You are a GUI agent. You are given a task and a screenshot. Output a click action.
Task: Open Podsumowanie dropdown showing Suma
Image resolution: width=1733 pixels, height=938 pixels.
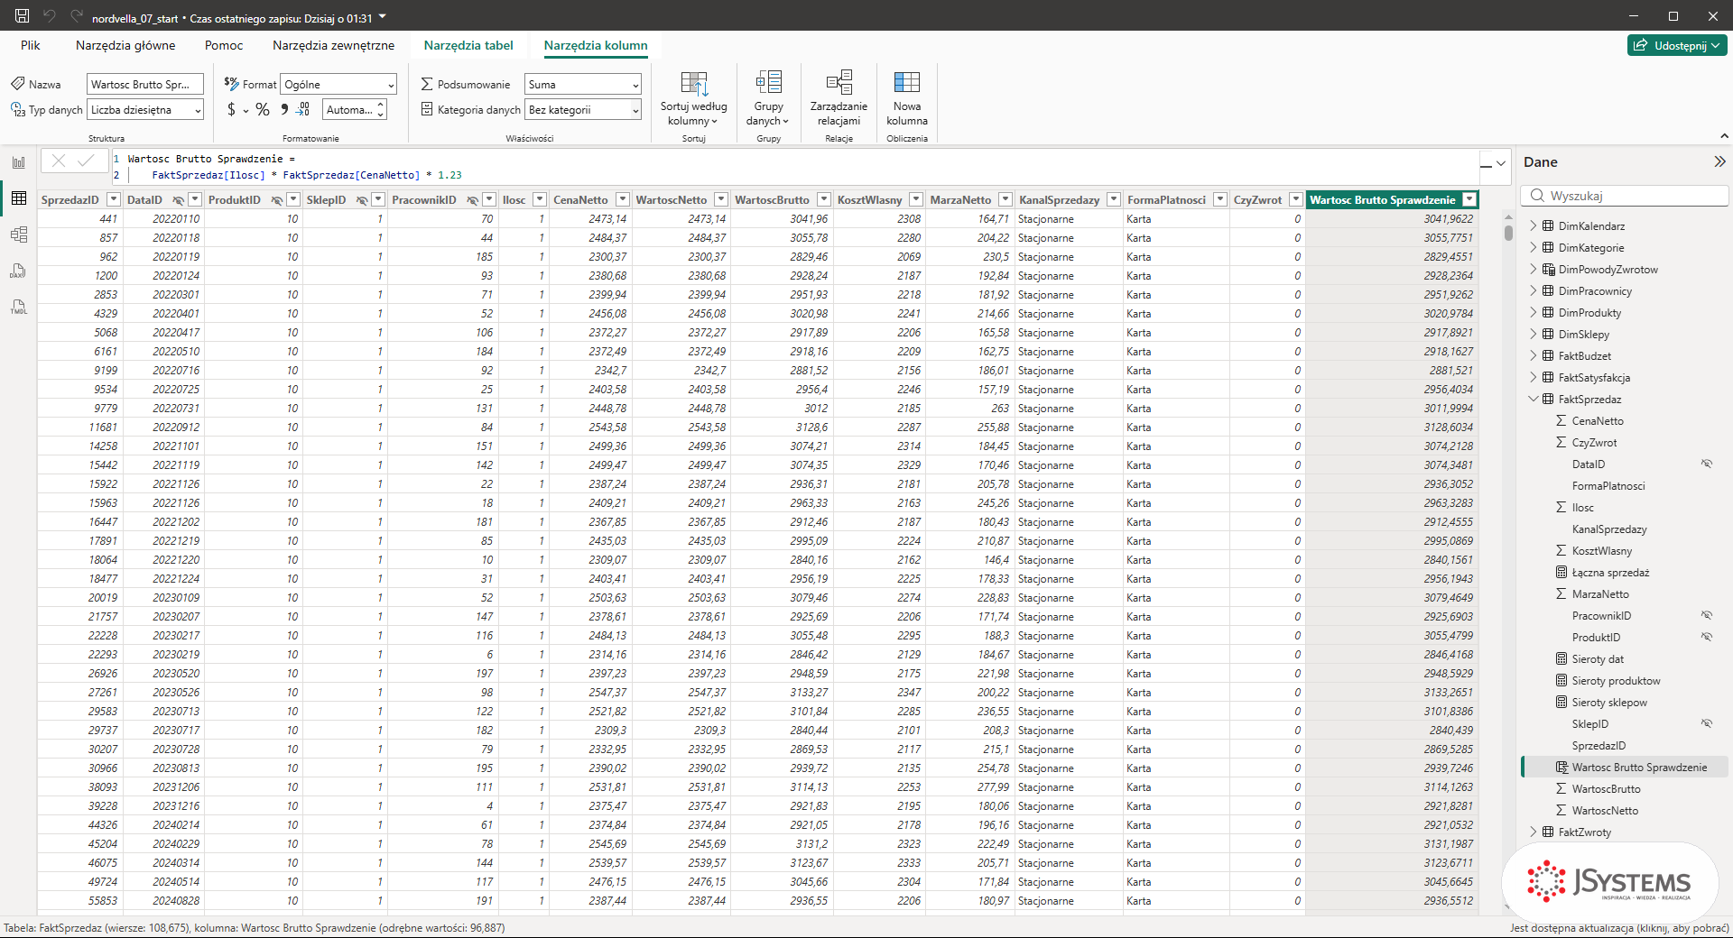click(583, 85)
